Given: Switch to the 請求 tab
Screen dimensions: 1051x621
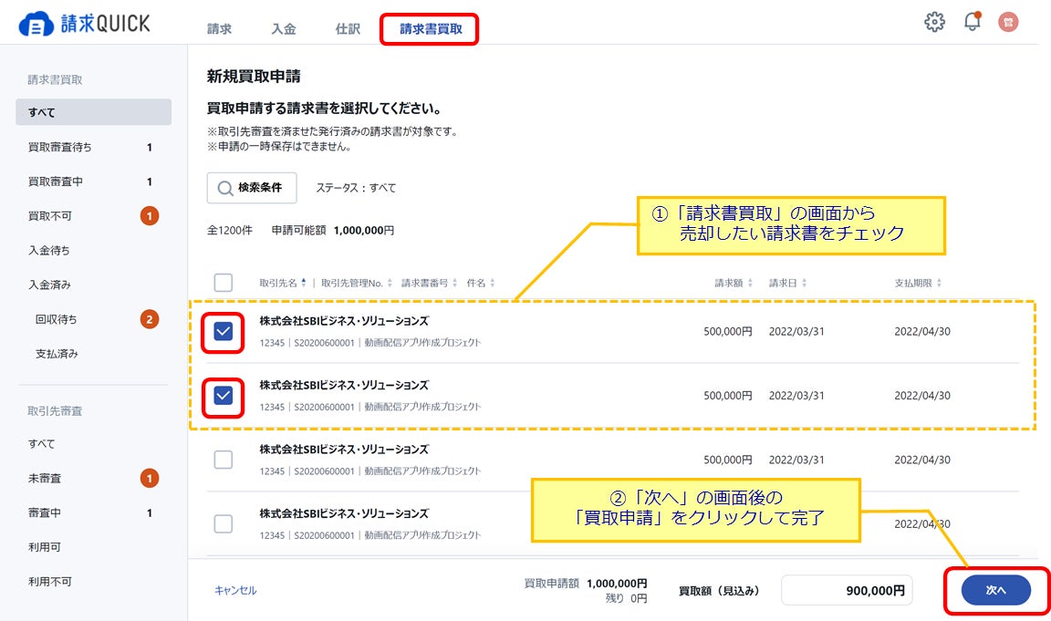Looking at the screenshot, I should point(219,29).
